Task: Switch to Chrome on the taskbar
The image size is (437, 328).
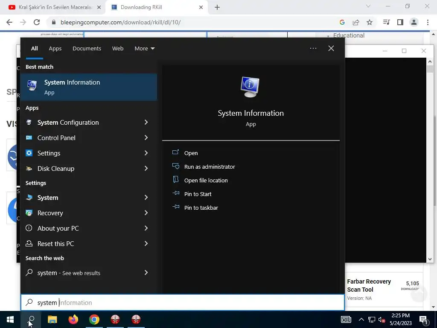Action: [94, 319]
